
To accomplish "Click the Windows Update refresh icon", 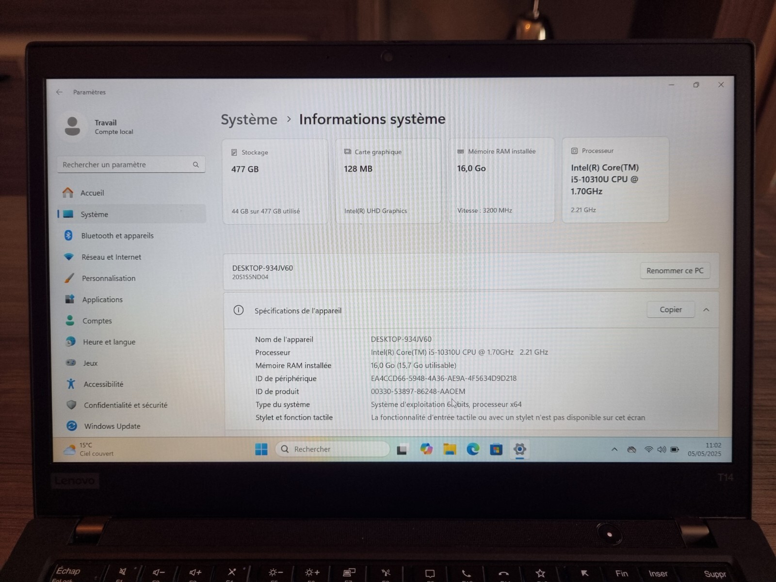I will [72, 426].
